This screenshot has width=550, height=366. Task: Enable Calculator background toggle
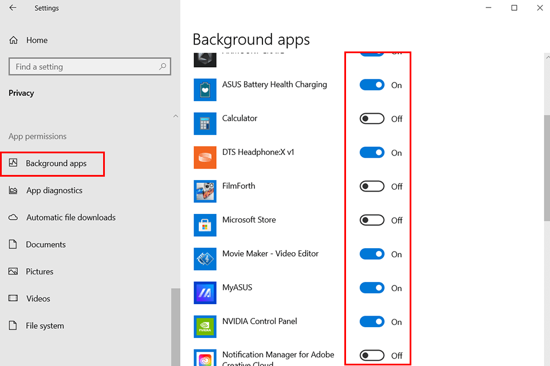(x=372, y=119)
